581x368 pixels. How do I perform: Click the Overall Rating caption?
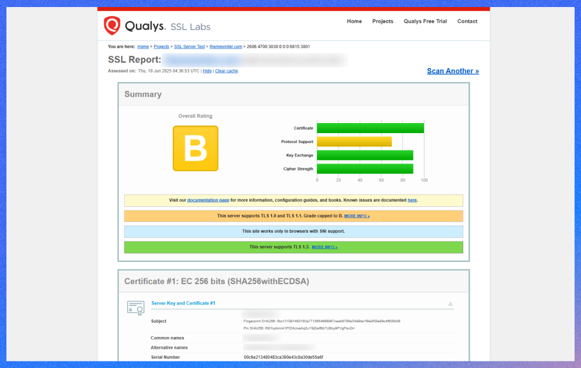pos(195,116)
